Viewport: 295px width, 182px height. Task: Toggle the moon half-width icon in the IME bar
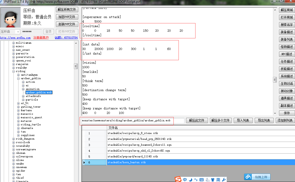190,180
